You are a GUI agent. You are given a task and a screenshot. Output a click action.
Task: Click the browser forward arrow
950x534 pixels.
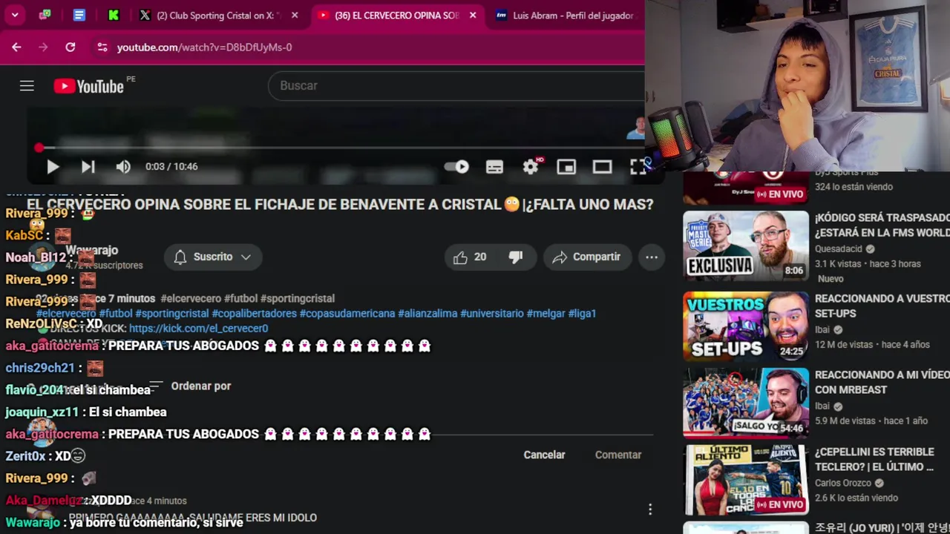point(43,47)
